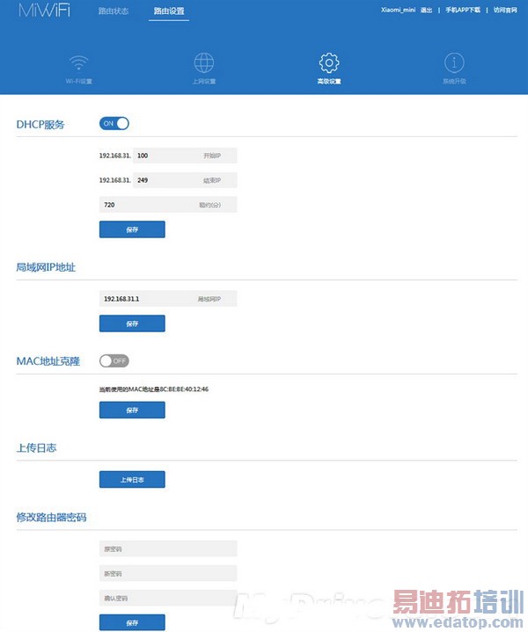Select the gear advanced settings icon

[x=329, y=63]
